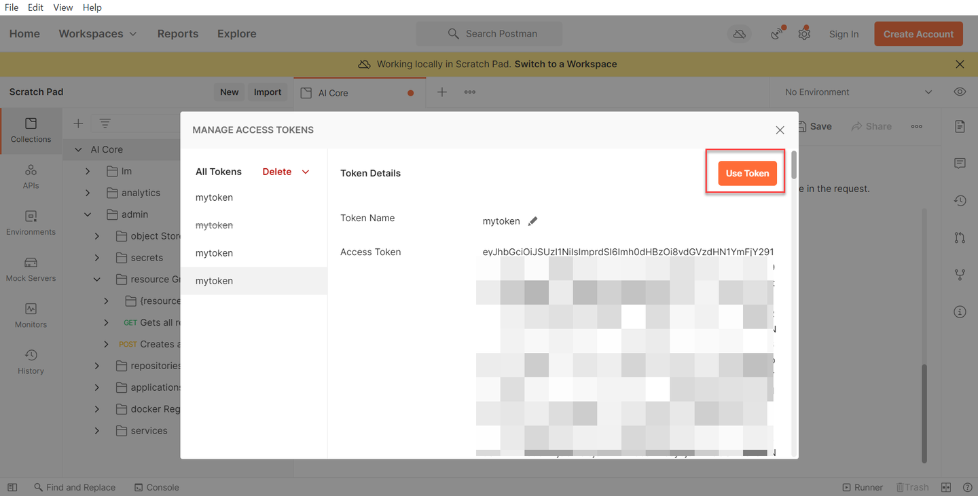
Task: Expand the lm folder
Action: click(88, 172)
